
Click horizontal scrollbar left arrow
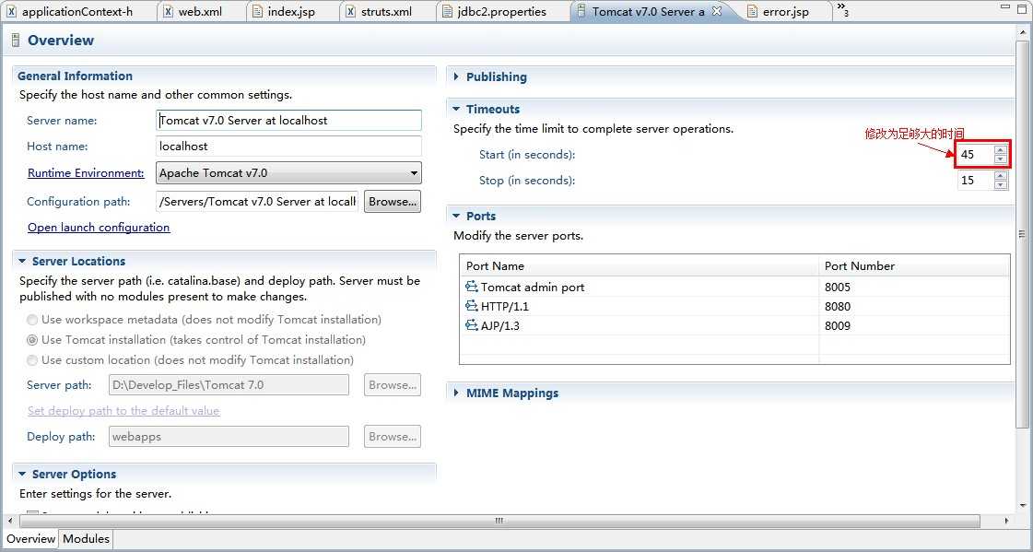[x=8, y=521]
